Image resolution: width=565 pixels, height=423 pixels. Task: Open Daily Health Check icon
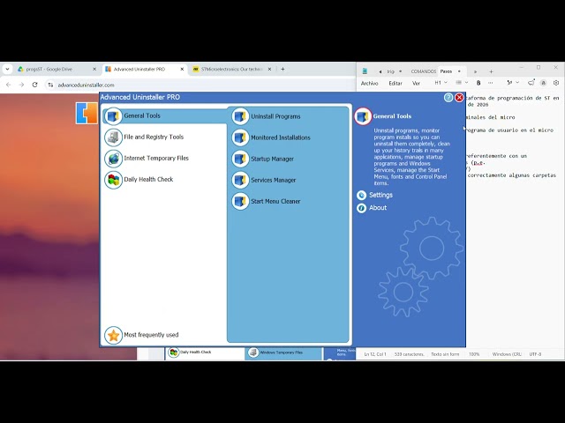click(113, 180)
